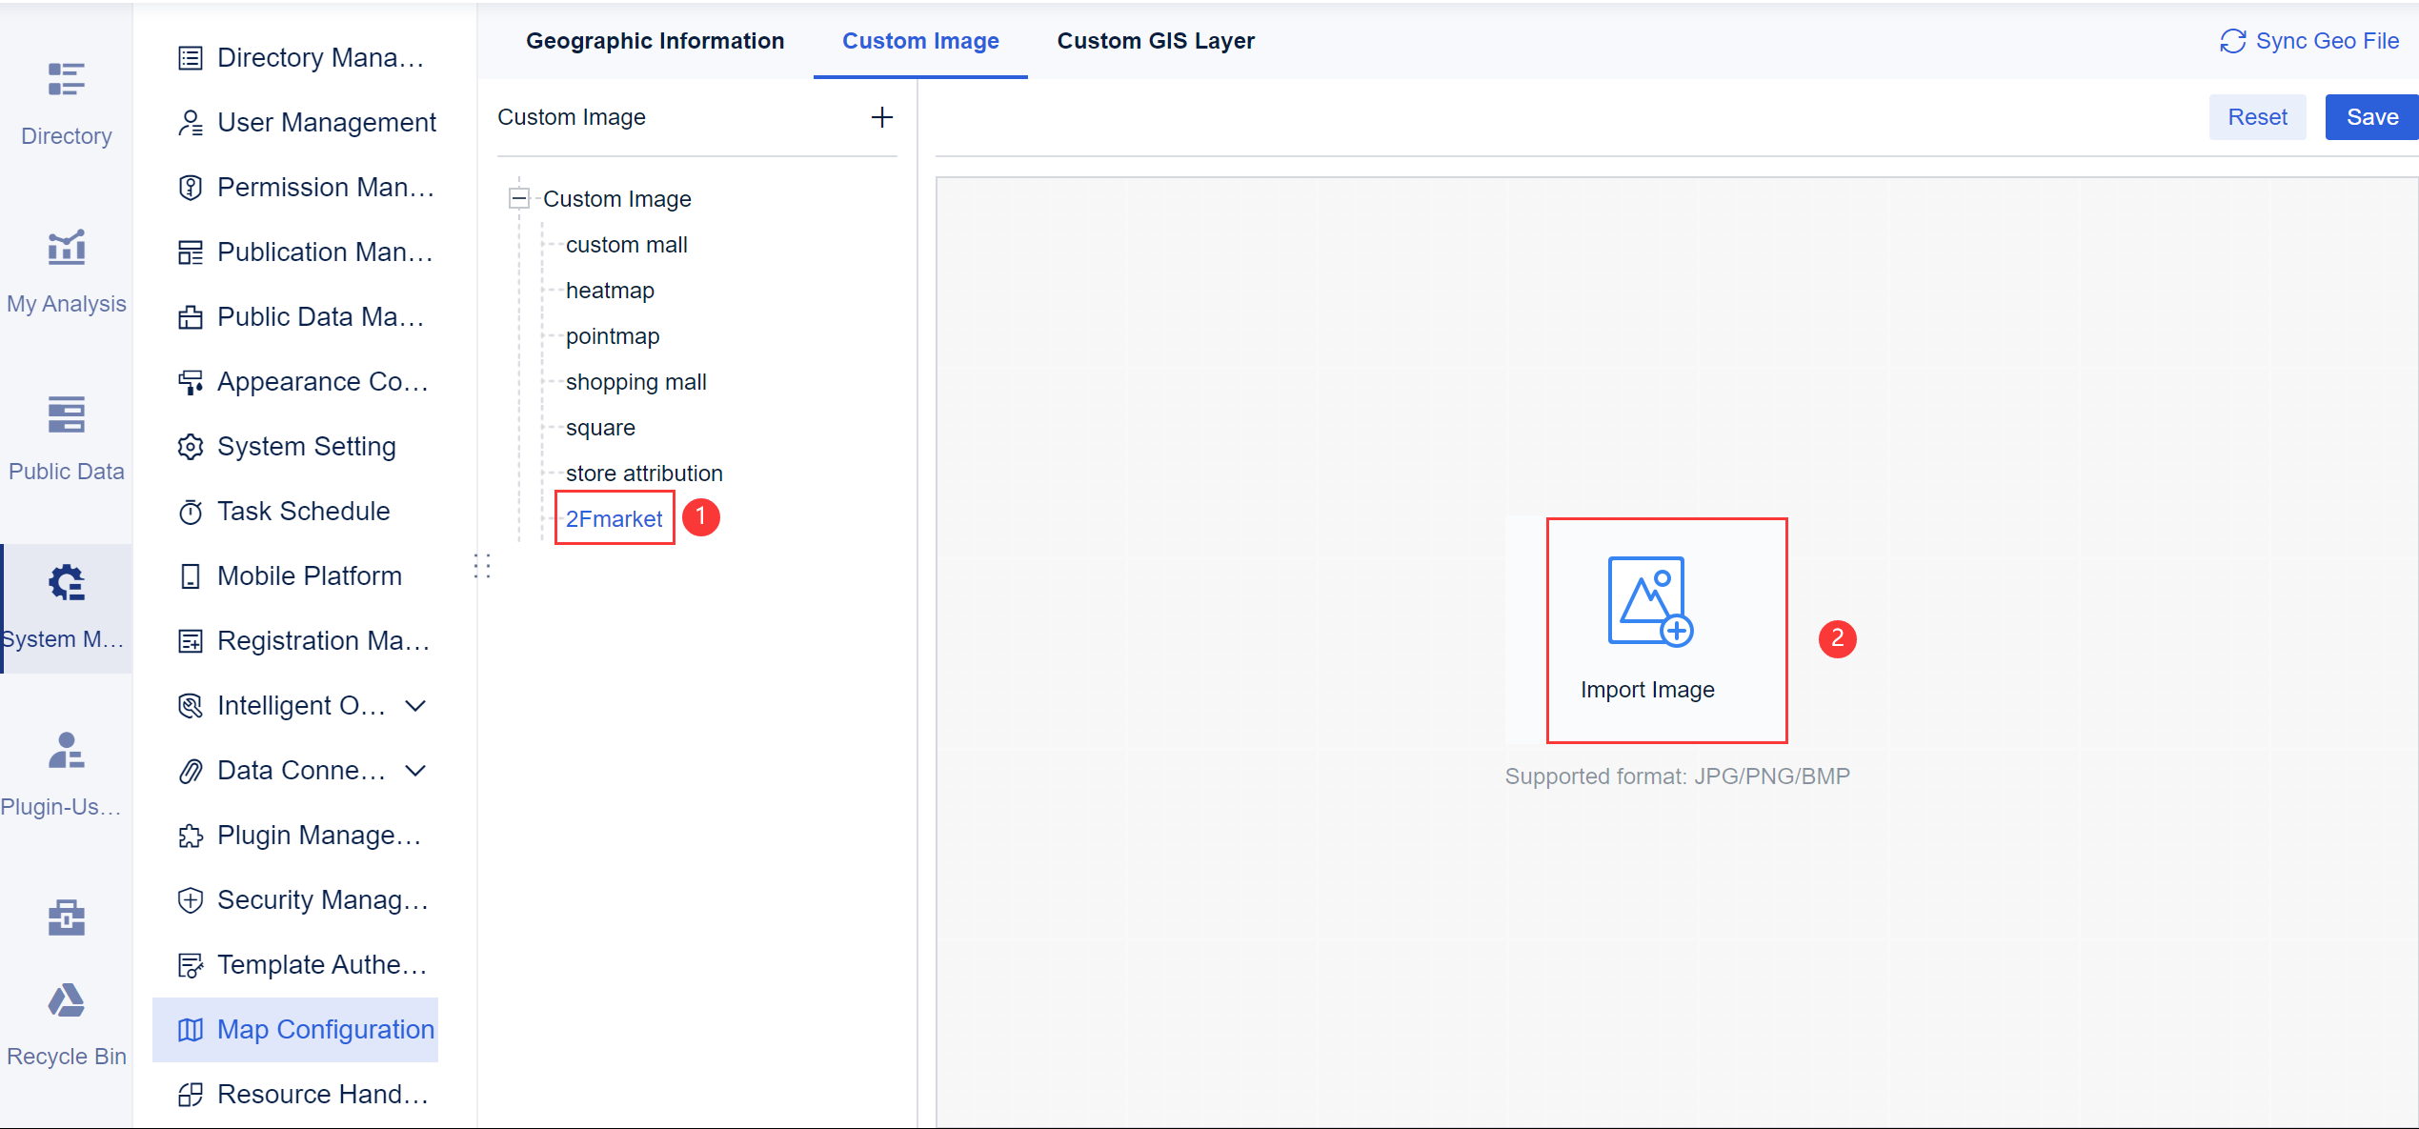This screenshot has width=2419, height=1129.
Task: Add a new Custom Image with the plus icon
Action: point(882,117)
